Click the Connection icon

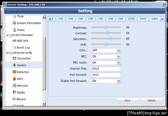tap(14, 58)
